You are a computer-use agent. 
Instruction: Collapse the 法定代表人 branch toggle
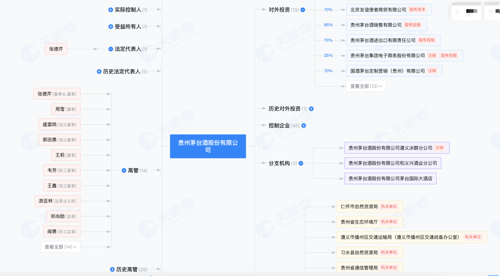click(111, 49)
